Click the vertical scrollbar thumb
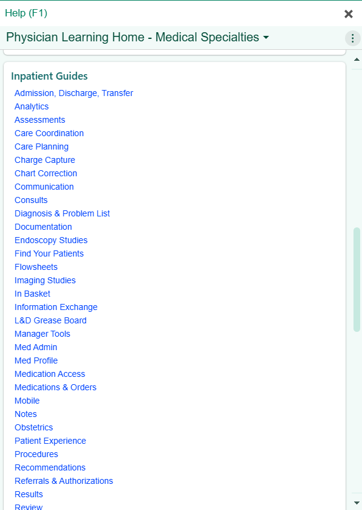 pyautogui.click(x=357, y=280)
